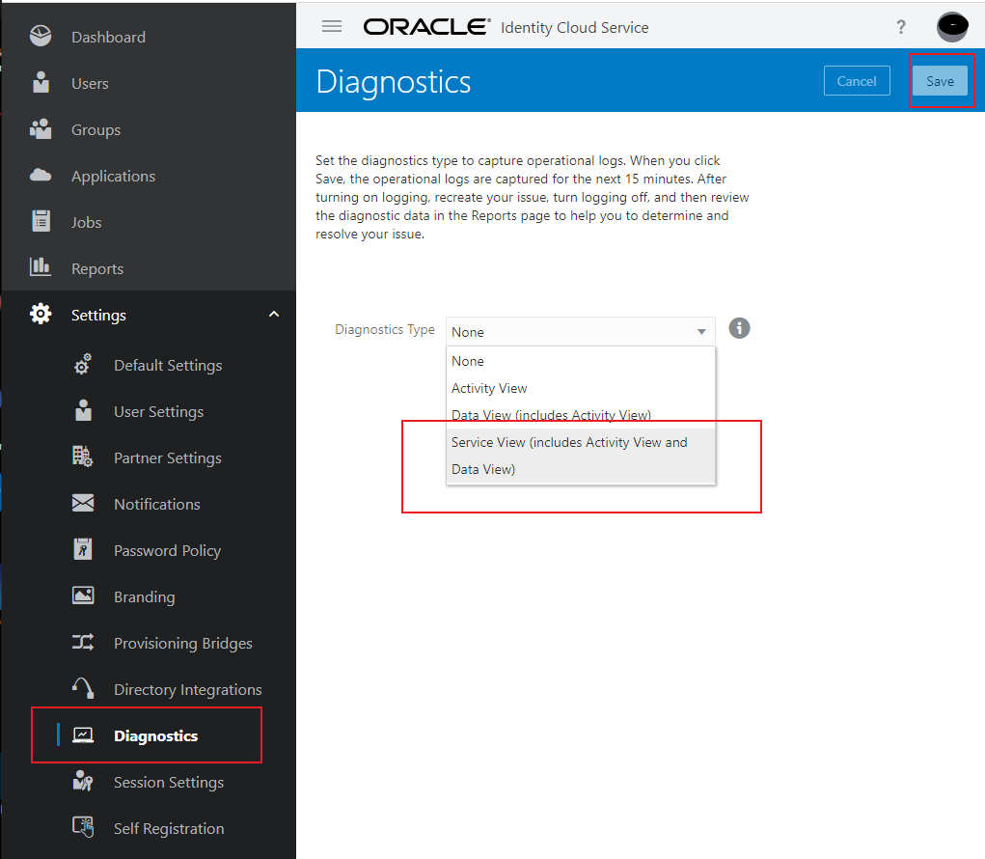Open the user avatar menu
Screen dimensions: 985x859
click(x=952, y=26)
